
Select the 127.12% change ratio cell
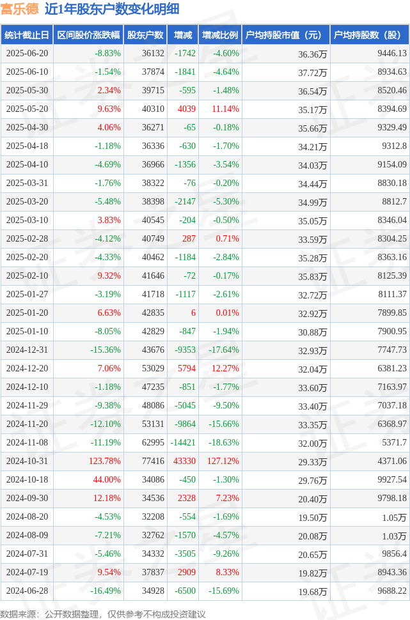220,461
